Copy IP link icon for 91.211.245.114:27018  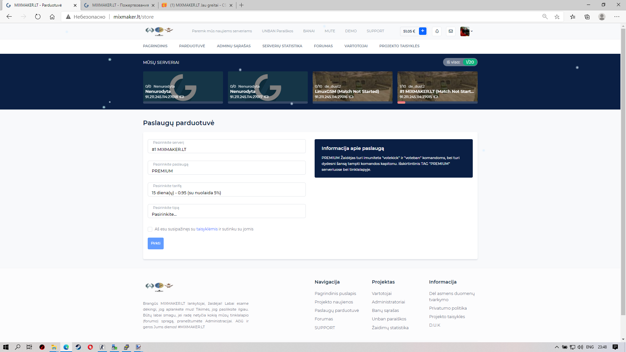[182, 97]
